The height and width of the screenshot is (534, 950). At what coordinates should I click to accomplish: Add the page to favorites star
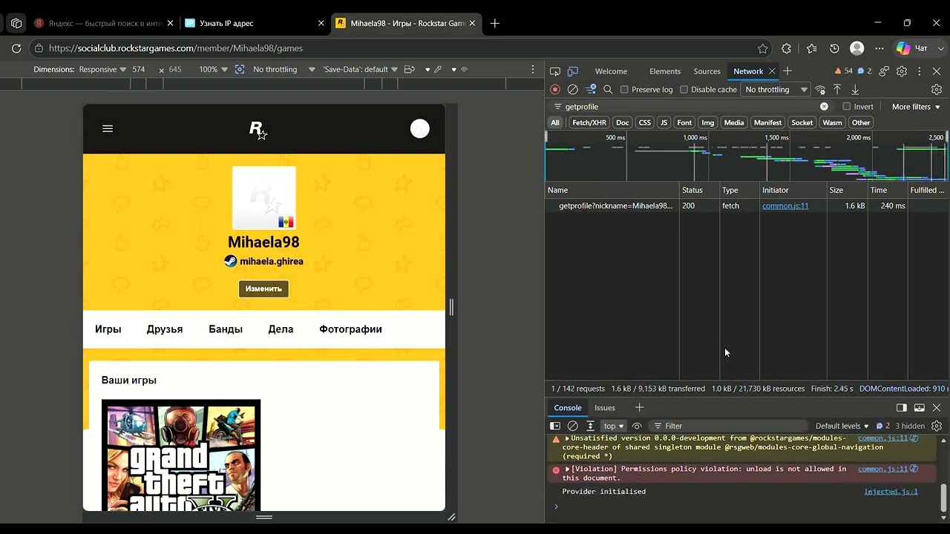pos(763,48)
